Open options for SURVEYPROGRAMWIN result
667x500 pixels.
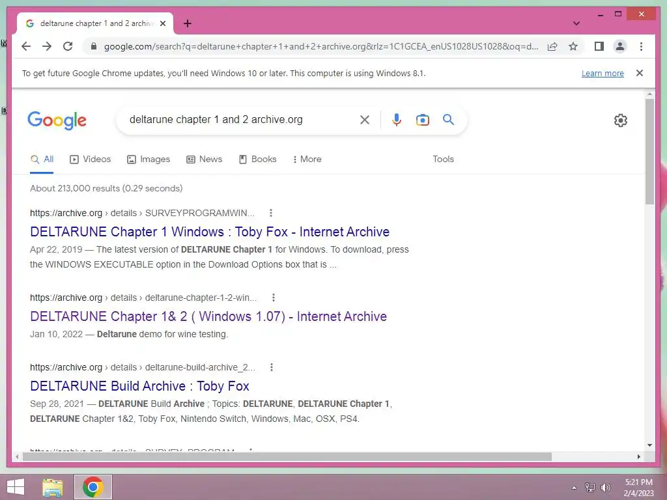click(271, 213)
